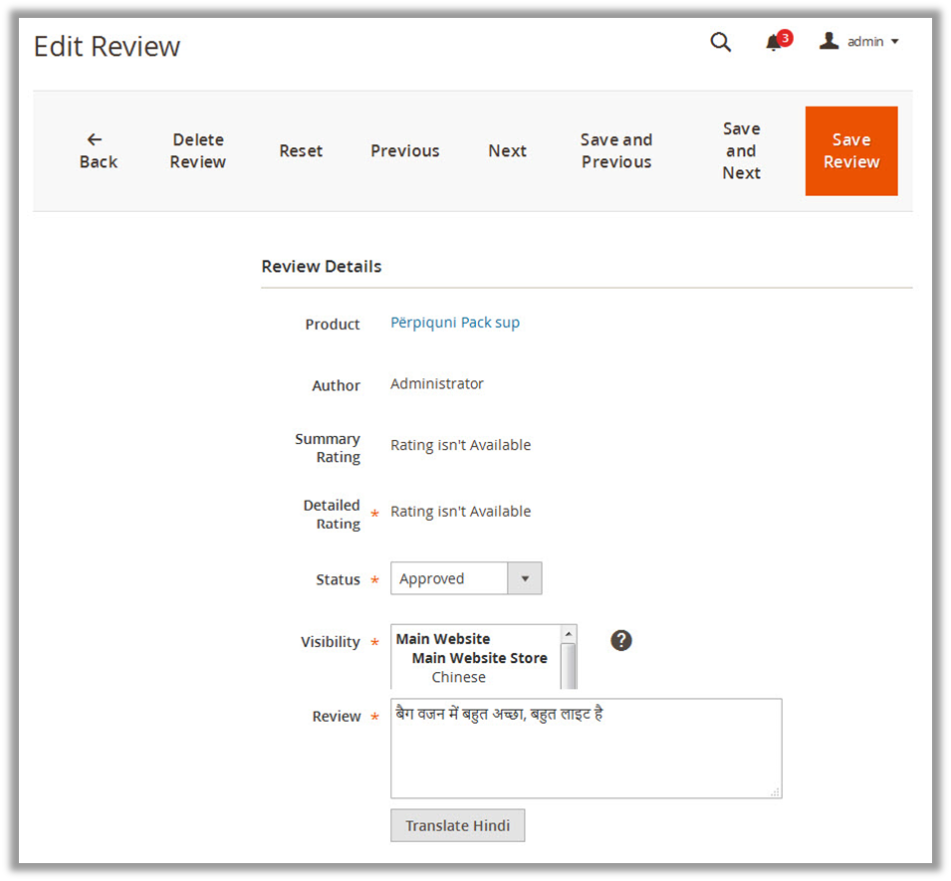This screenshot has width=951, height=881.
Task: Click the Reset button
Action: tap(301, 151)
